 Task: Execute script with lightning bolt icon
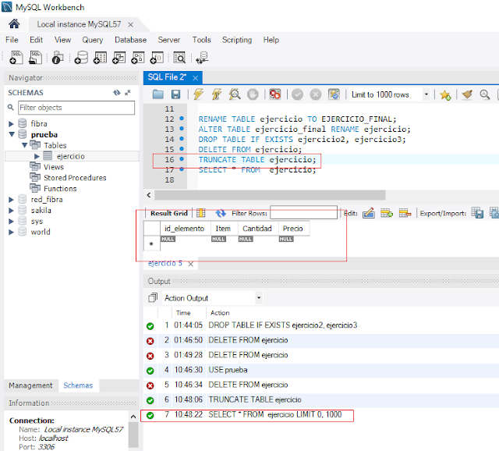click(198, 94)
